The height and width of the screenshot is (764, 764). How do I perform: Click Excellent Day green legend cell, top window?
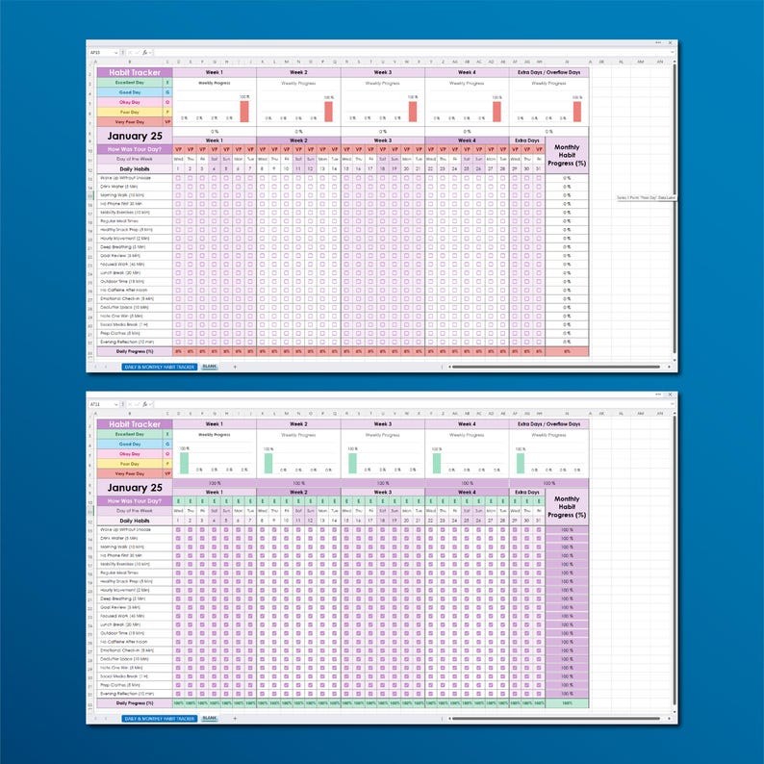[130, 83]
